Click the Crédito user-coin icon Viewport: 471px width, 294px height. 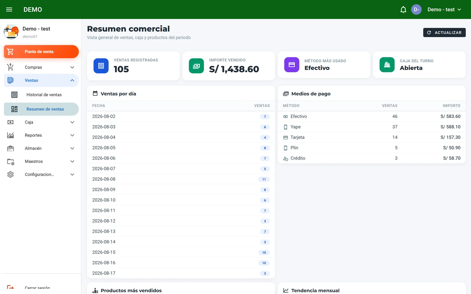point(286,158)
